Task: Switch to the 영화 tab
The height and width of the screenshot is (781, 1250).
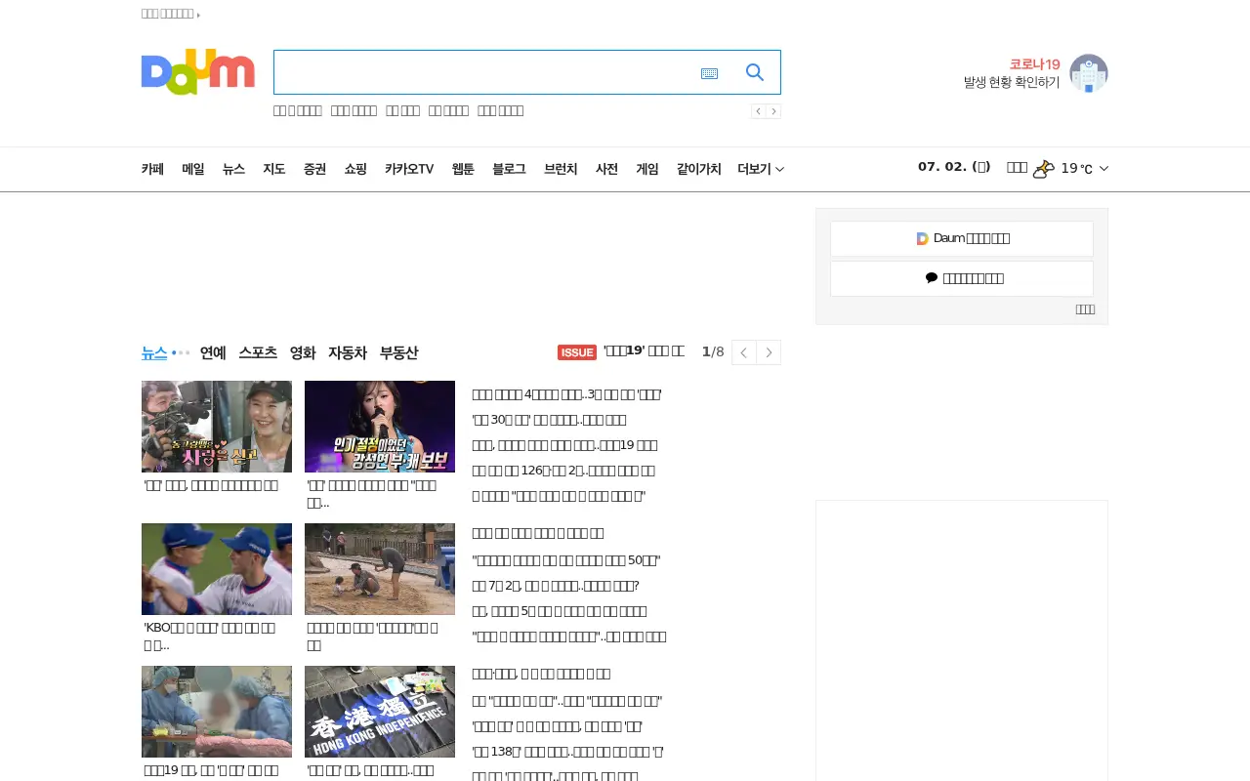Action: pyautogui.click(x=303, y=352)
